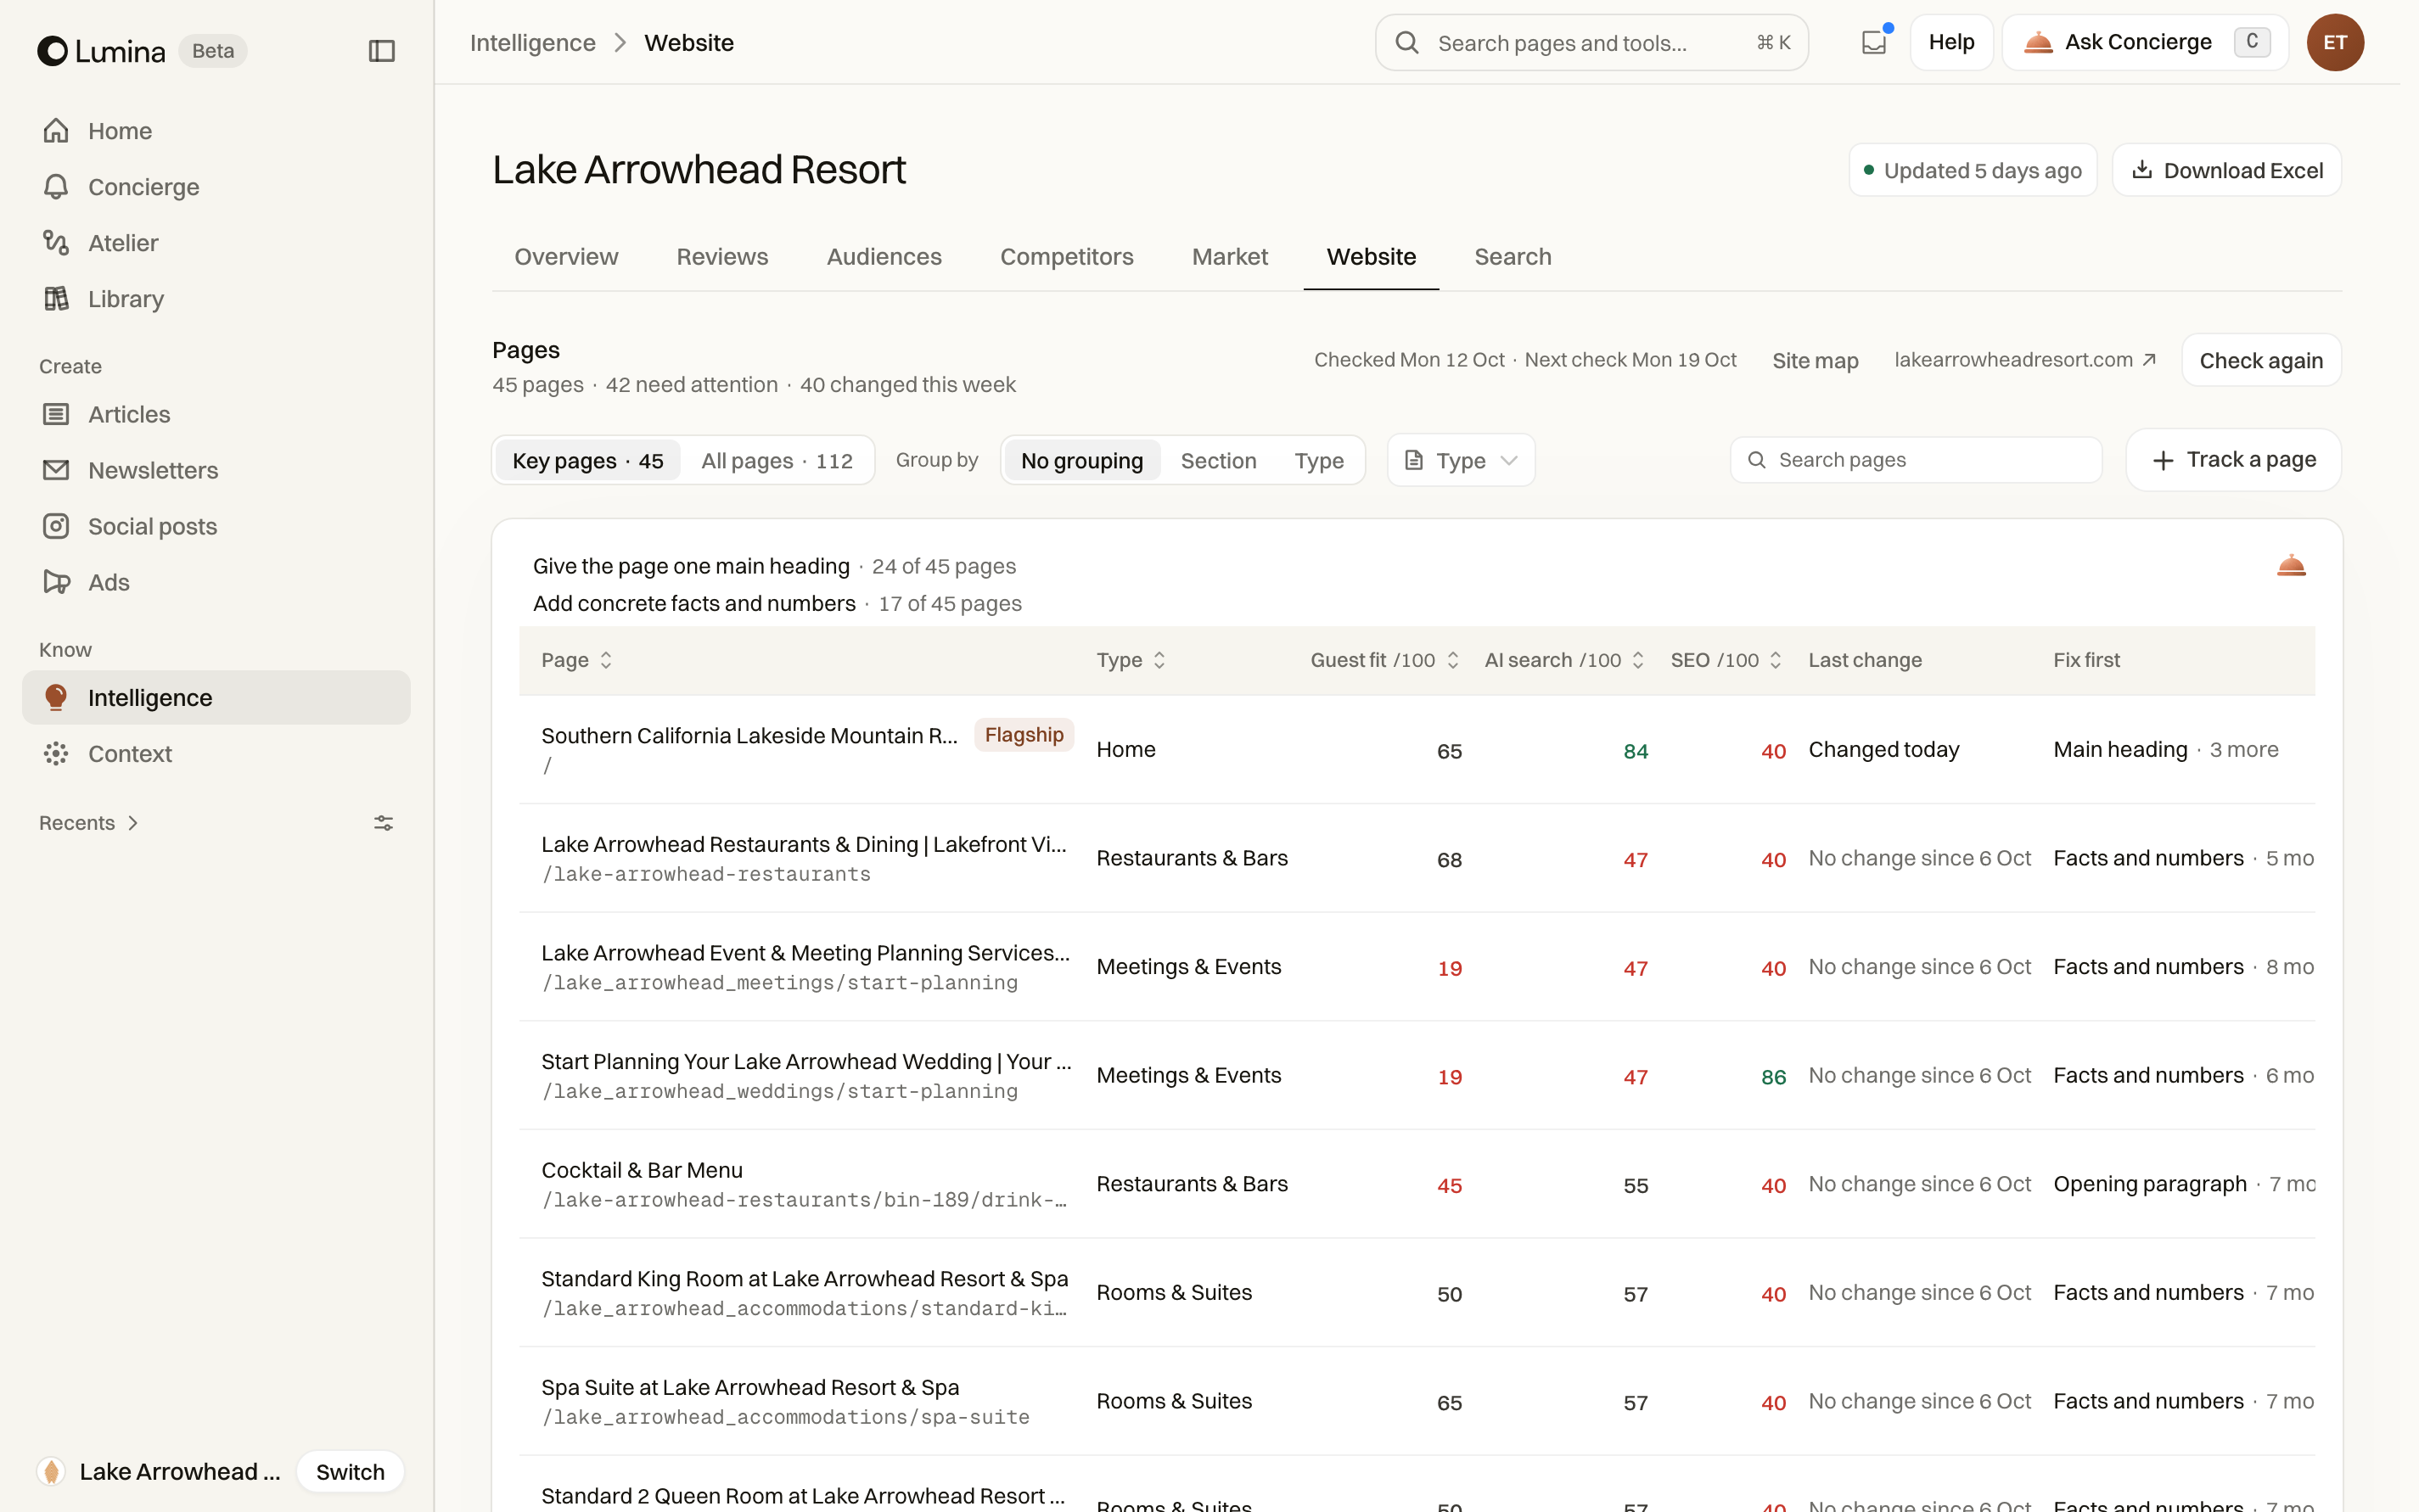The height and width of the screenshot is (1512, 2419).
Task: Sort table by Type column
Action: [1131, 660]
